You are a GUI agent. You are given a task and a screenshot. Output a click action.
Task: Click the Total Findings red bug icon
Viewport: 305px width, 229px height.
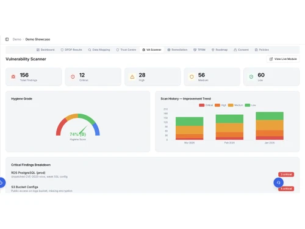(13, 77)
